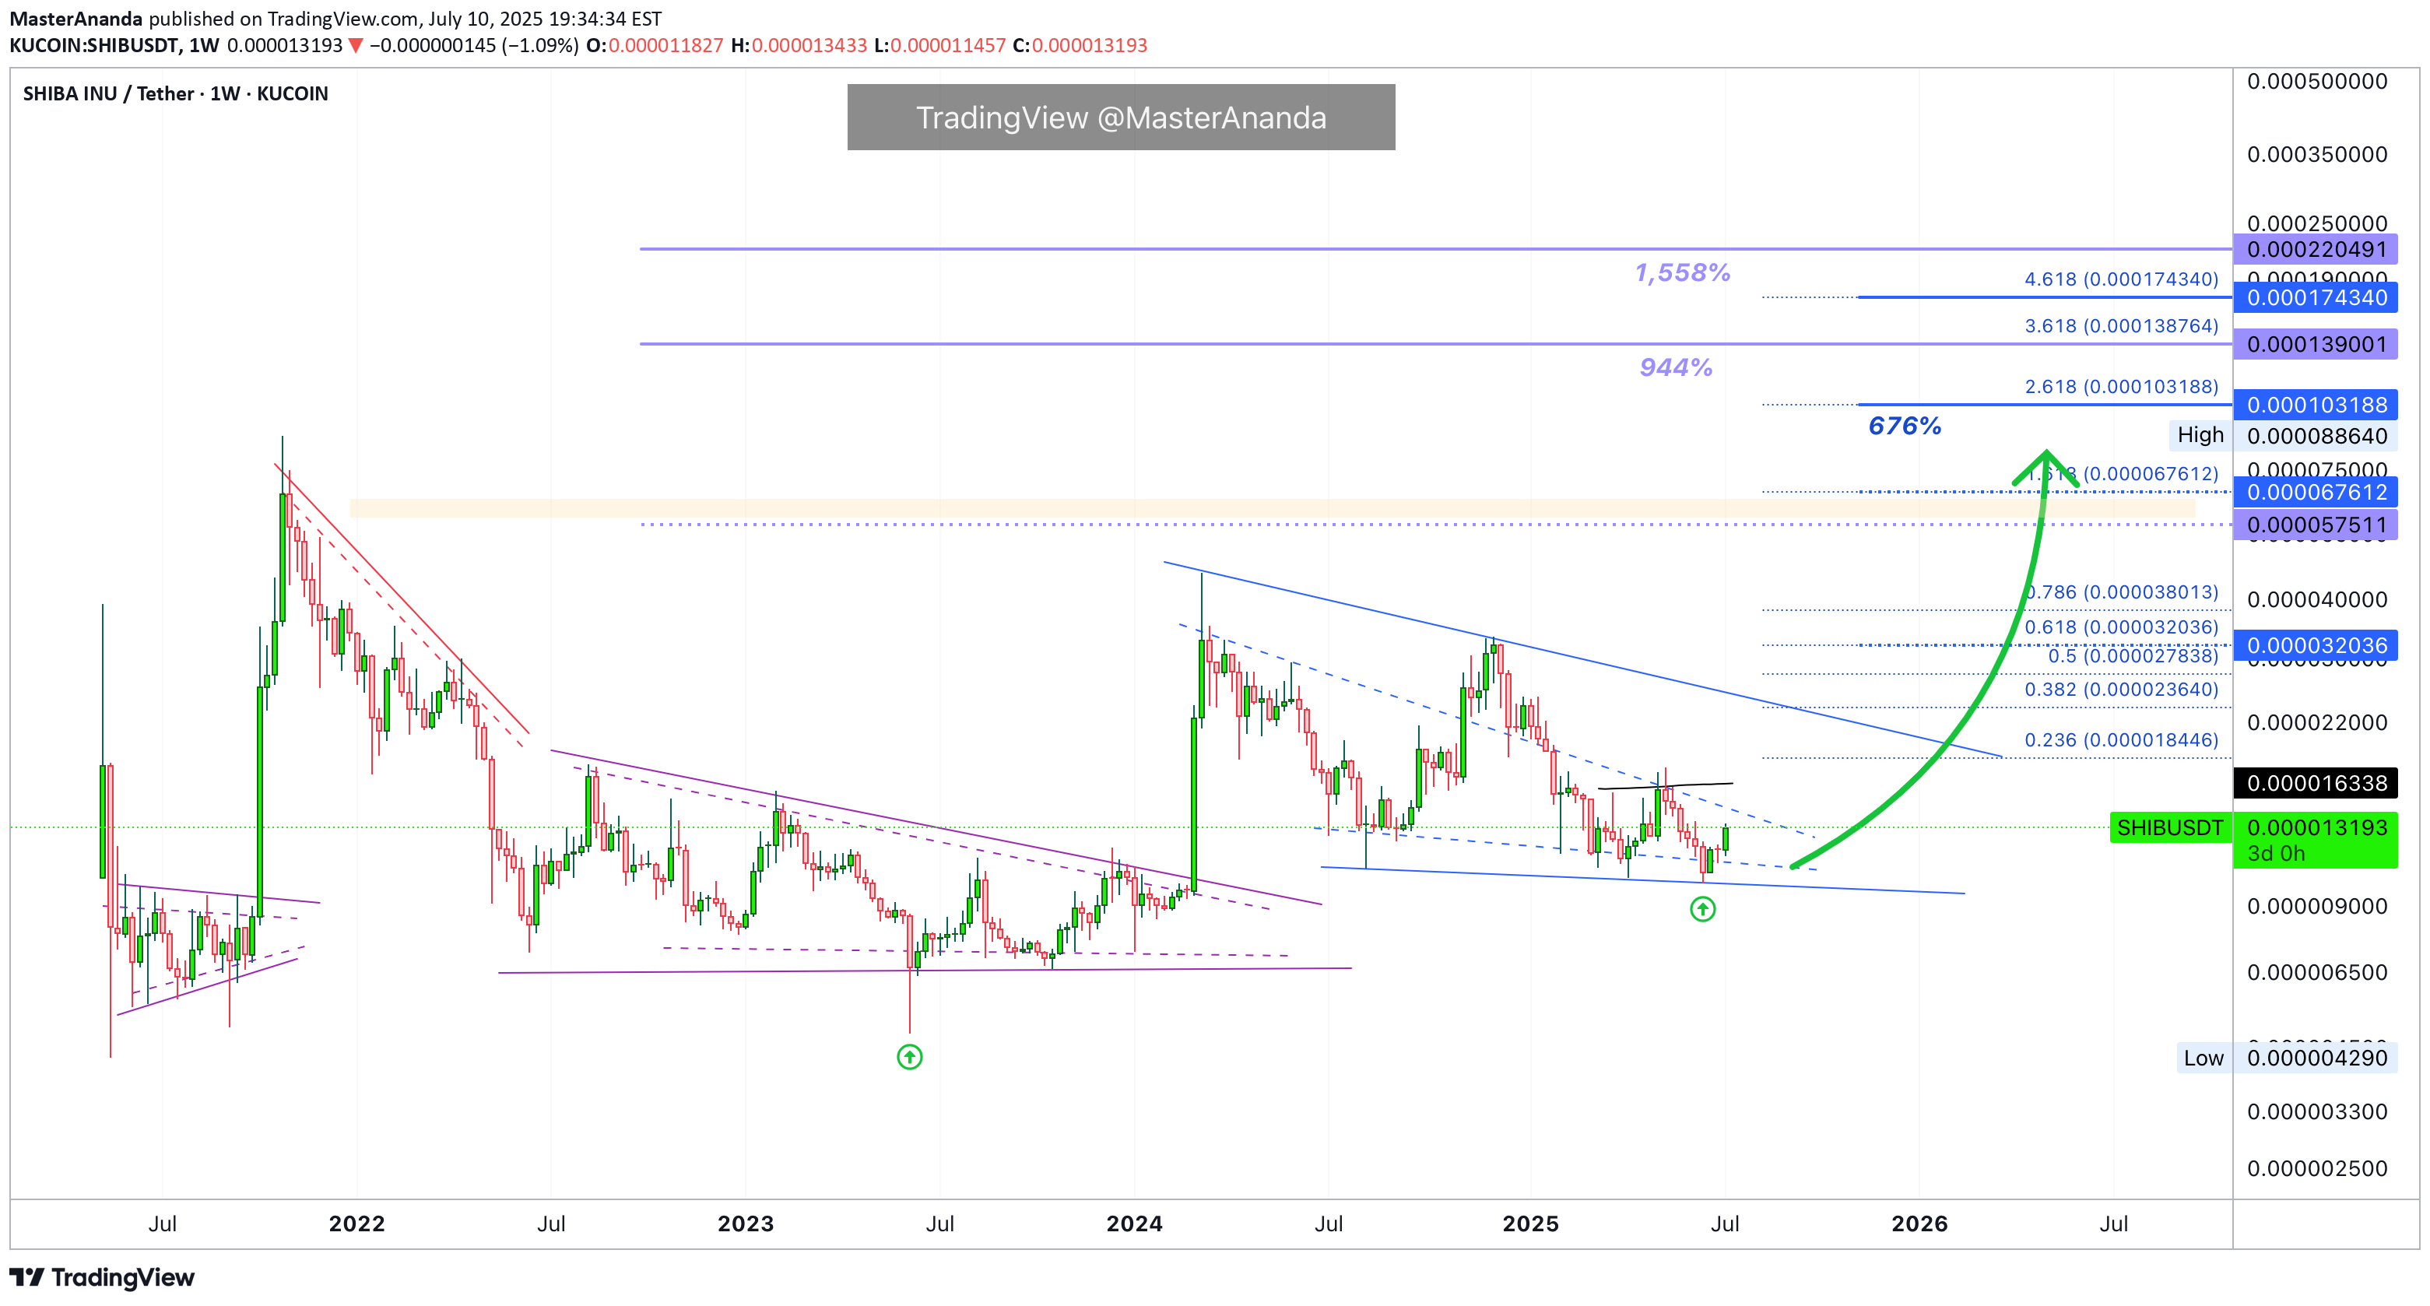Viewport: 2430px width, 1306px height.
Task: Click the 0.000174340 blue price label
Action: coord(2316,298)
